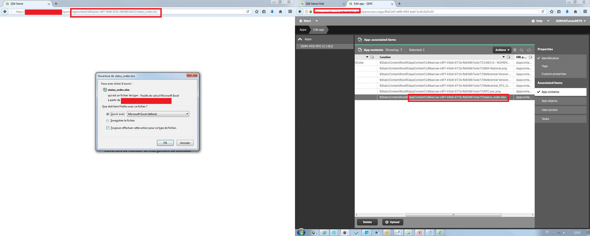Open the Actions dropdown

point(502,50)
